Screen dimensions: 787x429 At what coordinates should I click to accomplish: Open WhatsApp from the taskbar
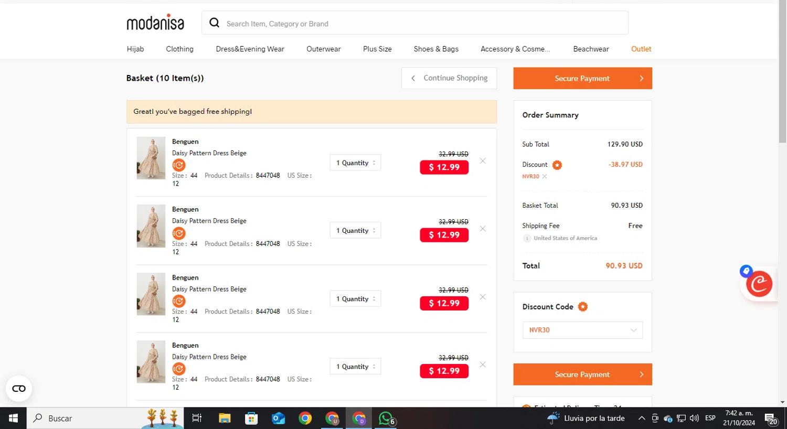(x=386, y=418)
